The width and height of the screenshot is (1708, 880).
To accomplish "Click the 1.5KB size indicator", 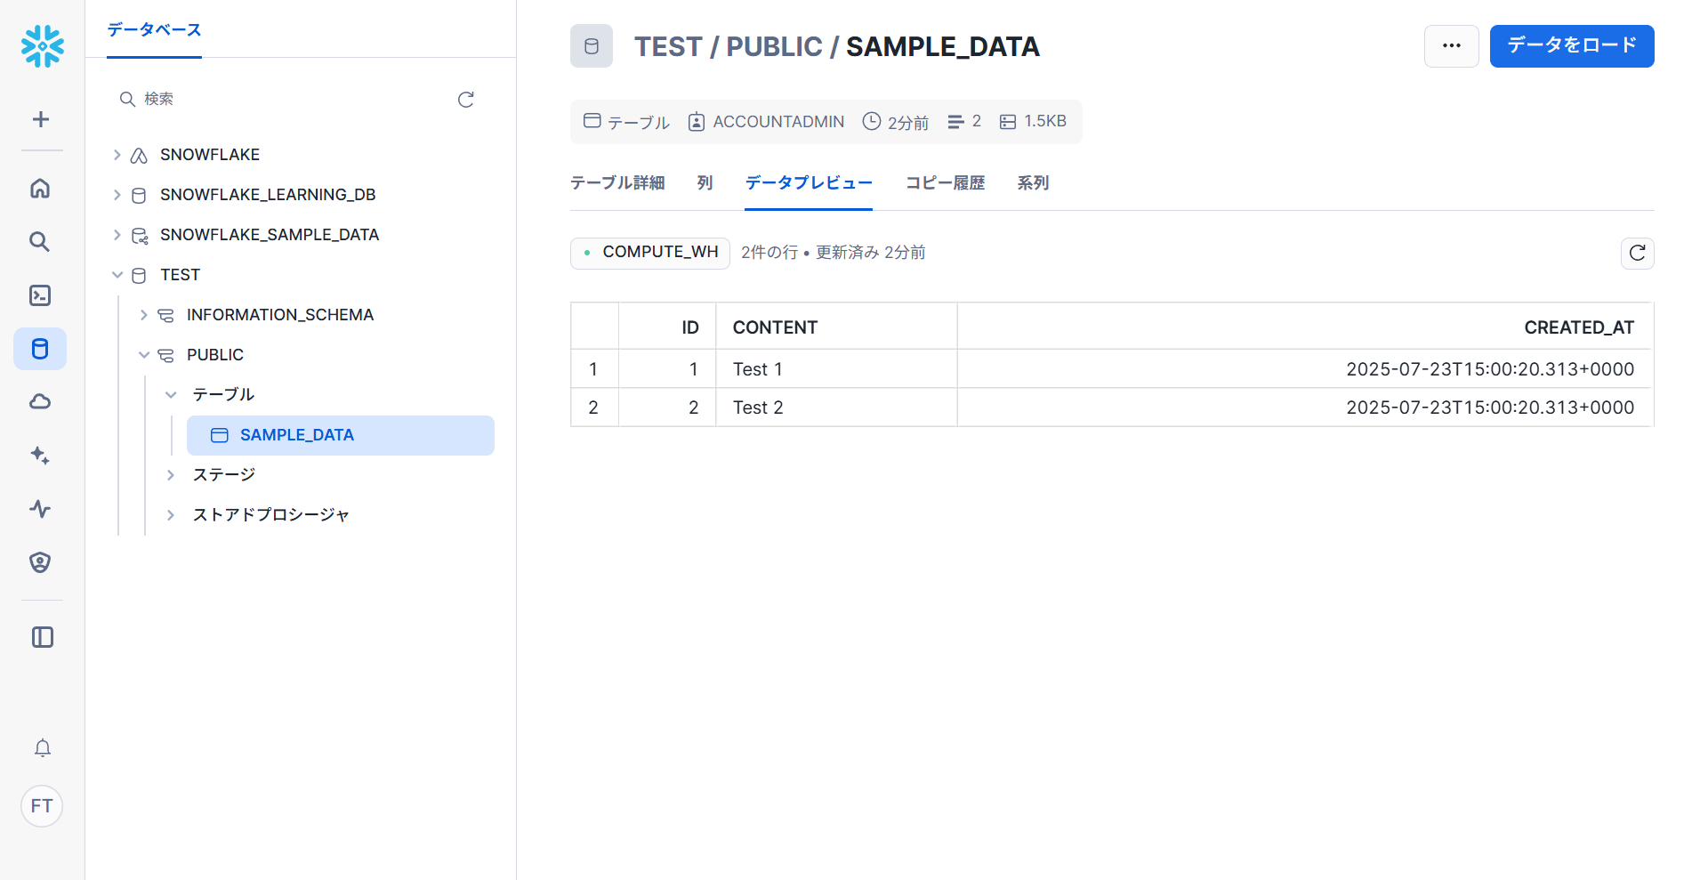I will click(x=1034, y=121).
